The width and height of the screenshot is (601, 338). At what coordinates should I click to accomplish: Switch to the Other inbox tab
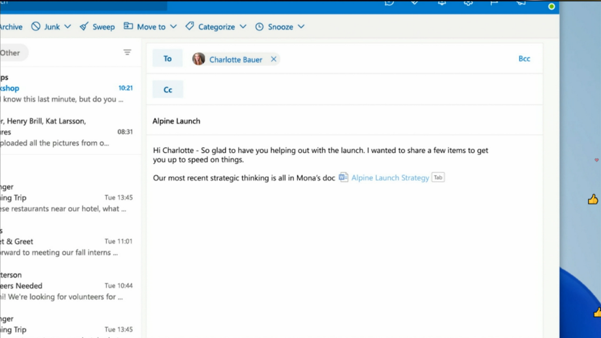11,52
